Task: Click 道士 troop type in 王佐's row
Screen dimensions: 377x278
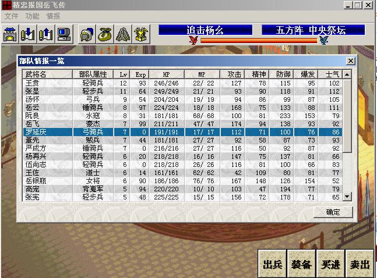Action: click(93, 173)
